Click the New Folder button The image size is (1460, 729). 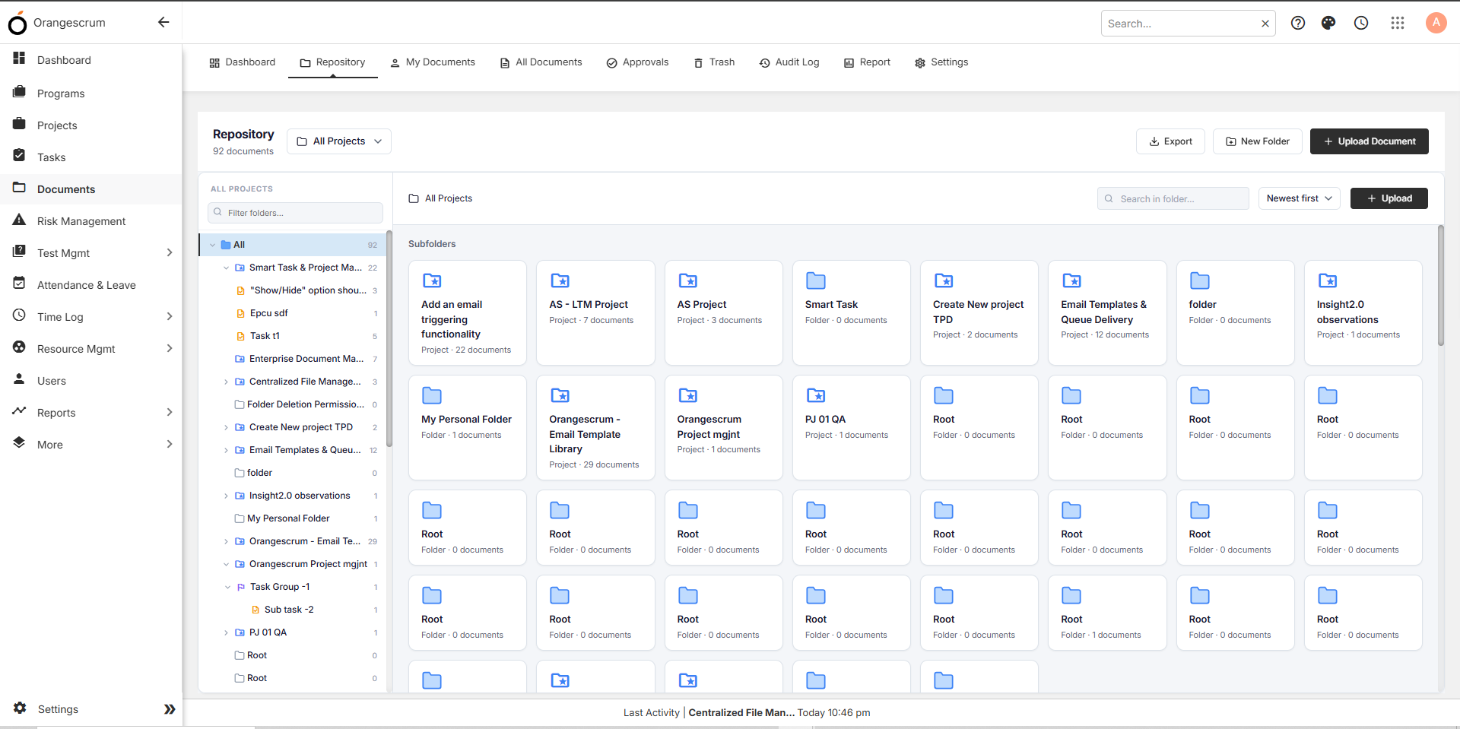1258,141
